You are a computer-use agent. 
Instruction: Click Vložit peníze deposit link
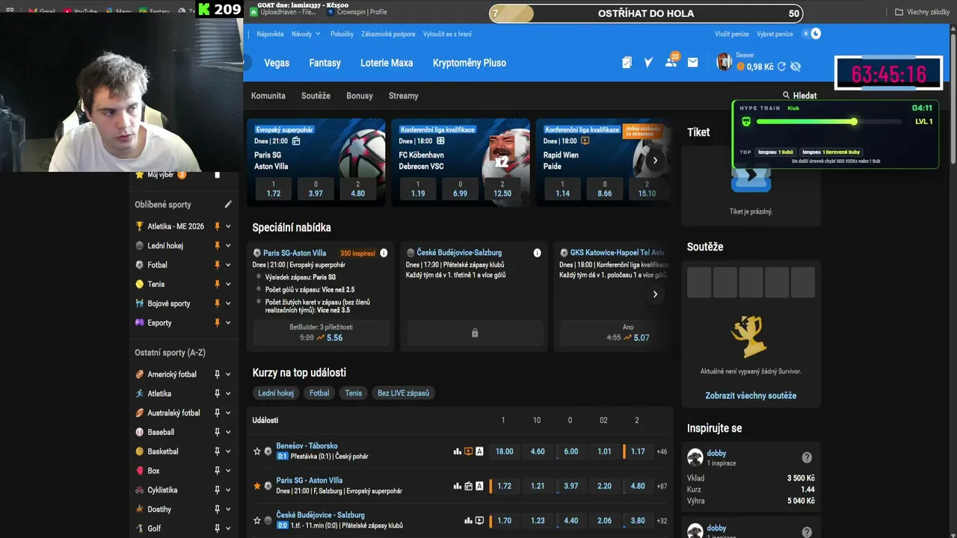[732, 34]
